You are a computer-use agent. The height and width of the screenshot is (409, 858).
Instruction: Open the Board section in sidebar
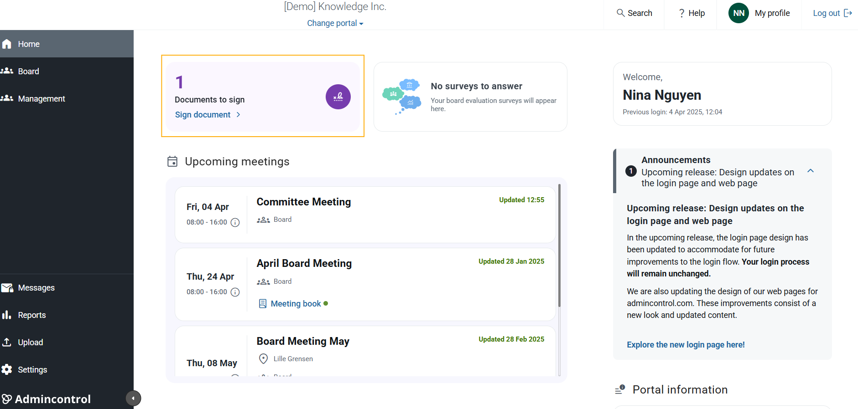click(x=67, y=71)
